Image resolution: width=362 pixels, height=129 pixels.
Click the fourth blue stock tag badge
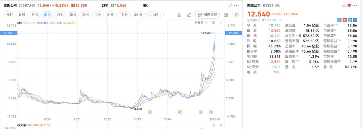coord(354,20)
